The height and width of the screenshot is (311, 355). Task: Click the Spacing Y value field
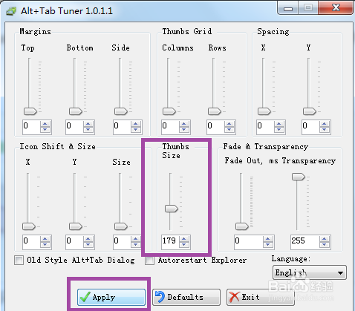(x=310, y=127)
